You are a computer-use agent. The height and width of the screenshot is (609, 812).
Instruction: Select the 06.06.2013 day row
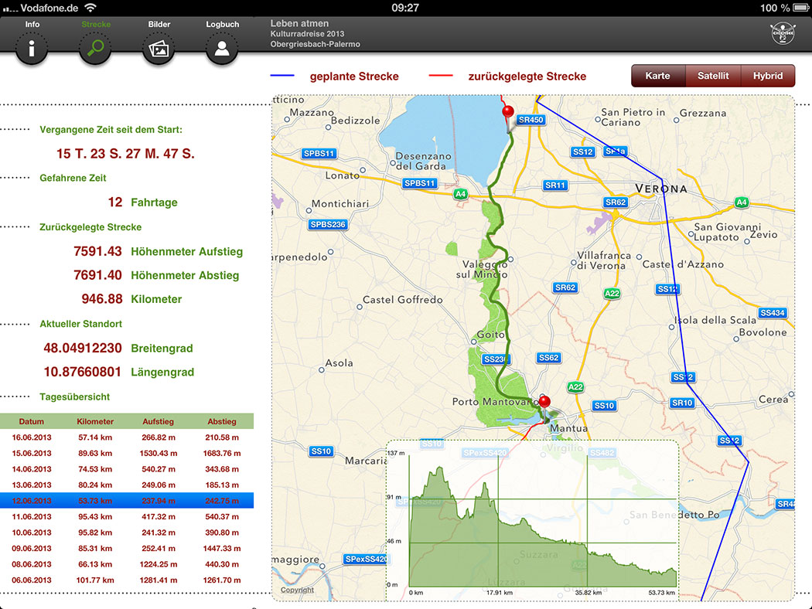(127, 580)
